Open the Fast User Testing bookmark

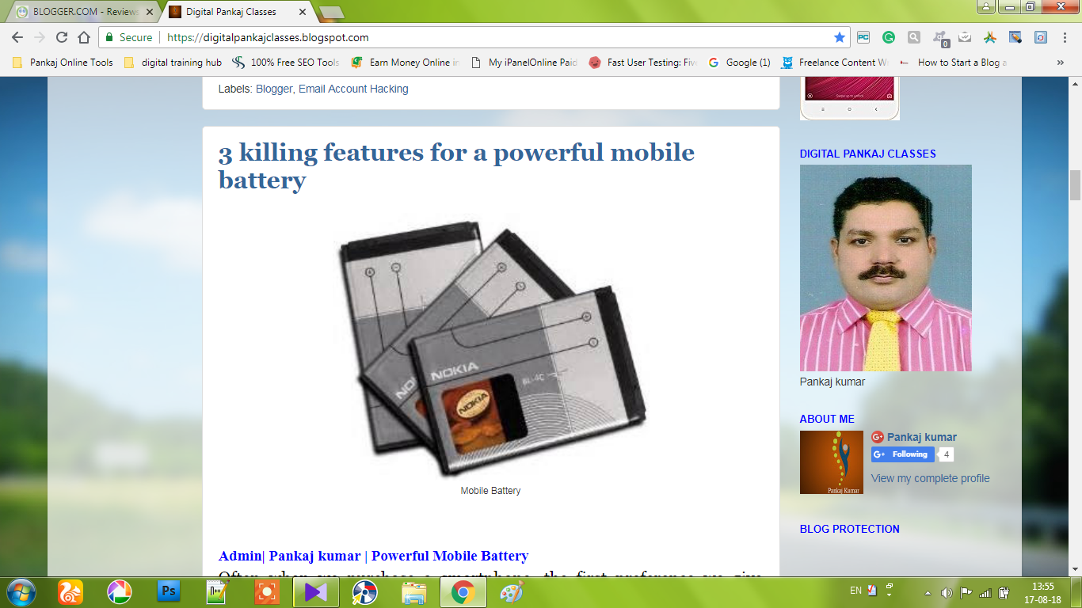coord(642,62)
